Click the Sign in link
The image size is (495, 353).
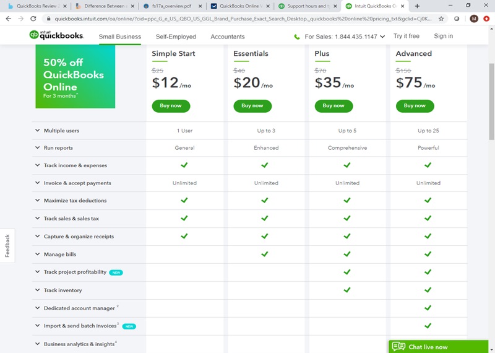click(x=443, y=36)
